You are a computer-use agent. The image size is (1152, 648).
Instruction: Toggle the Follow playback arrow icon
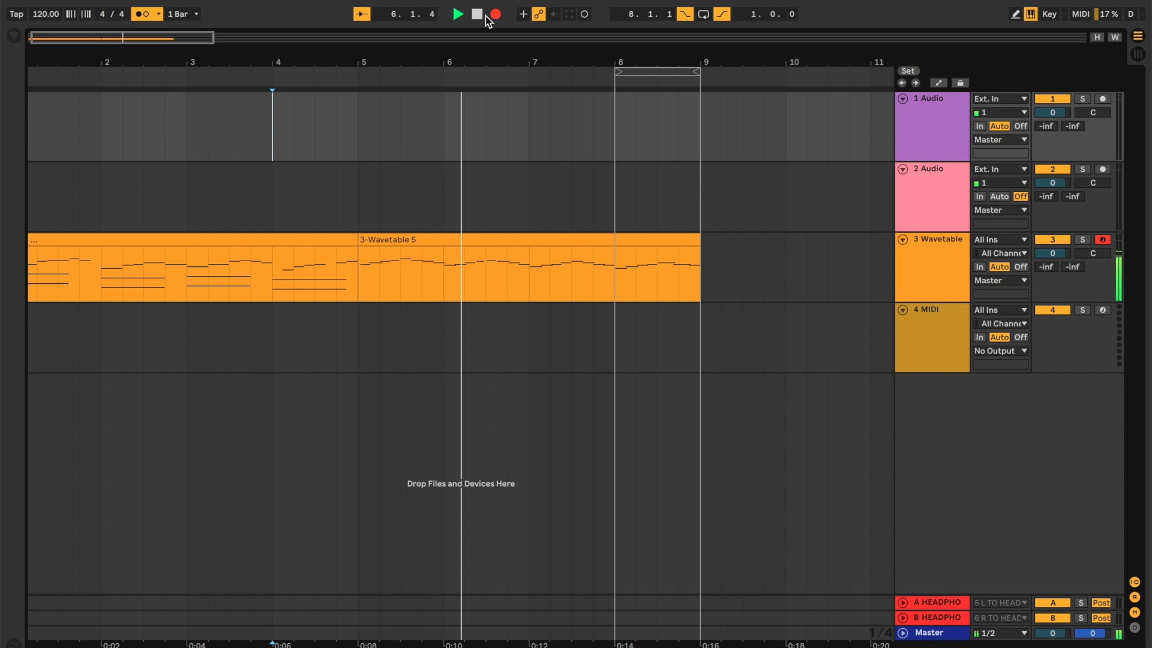click(x=362, y=14)
